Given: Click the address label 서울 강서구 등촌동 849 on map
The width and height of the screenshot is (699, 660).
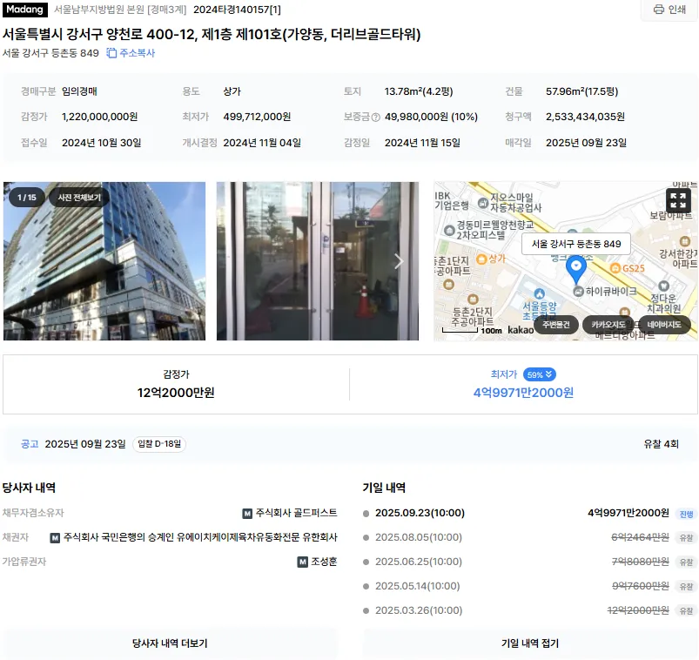Looking at the screenshot, I should pyautogui.click(x=576, y=244).
